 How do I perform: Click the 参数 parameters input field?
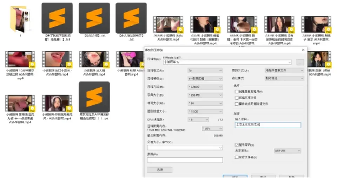[185, 160]
